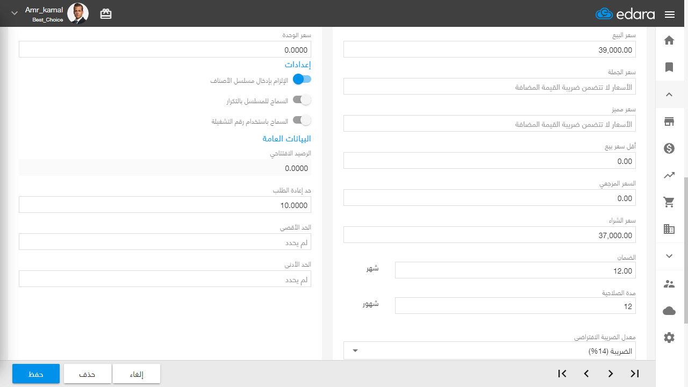
Task: Toggle الإلزام بإدخال مسلسل الأصناف switch
Action: pyautogui.click(x=302, y=80)
